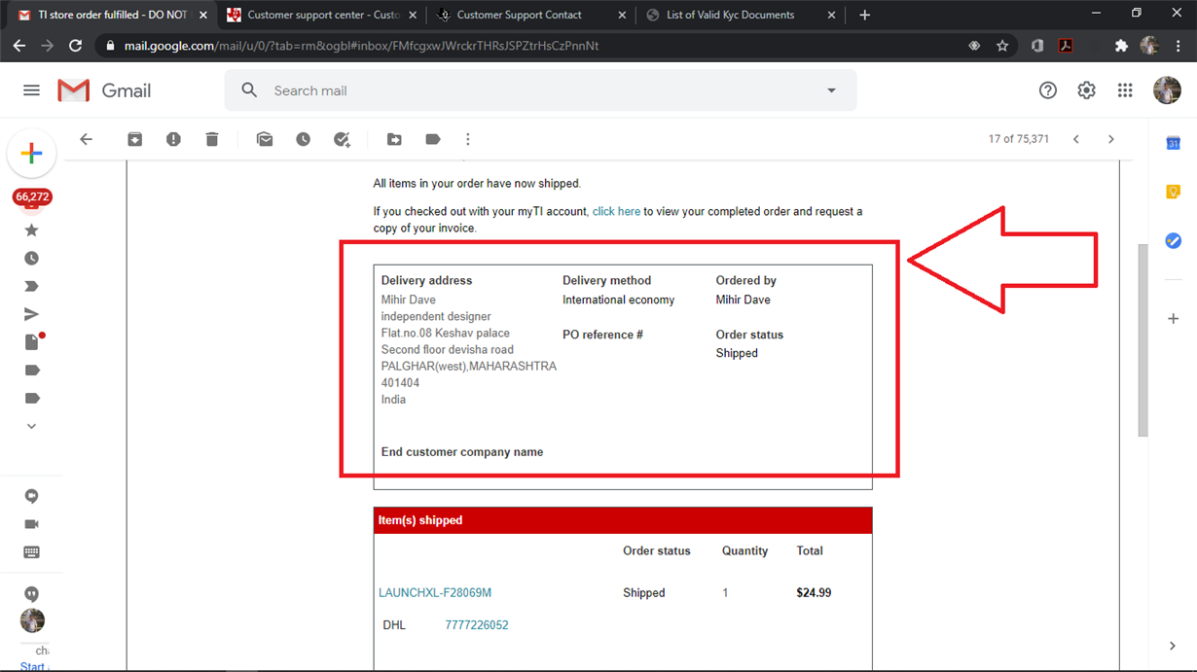The image size is (1197, 672).
Task: Open the keyboard icon in sidebar
Action: [x=31, y=552]
